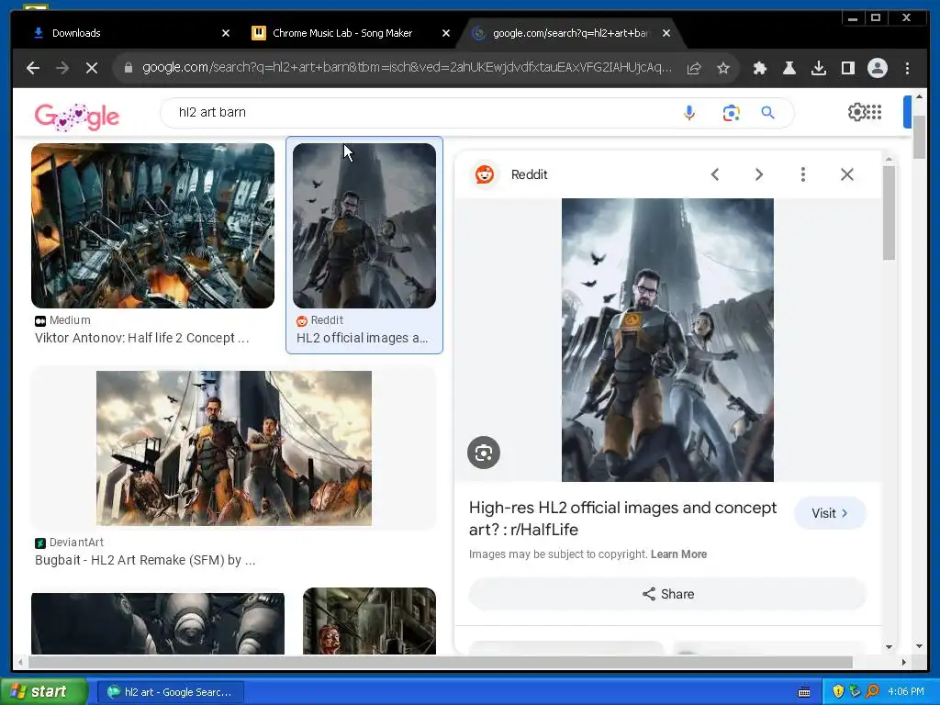Click the 'hl2 art barn' search field

click(420, 113)
